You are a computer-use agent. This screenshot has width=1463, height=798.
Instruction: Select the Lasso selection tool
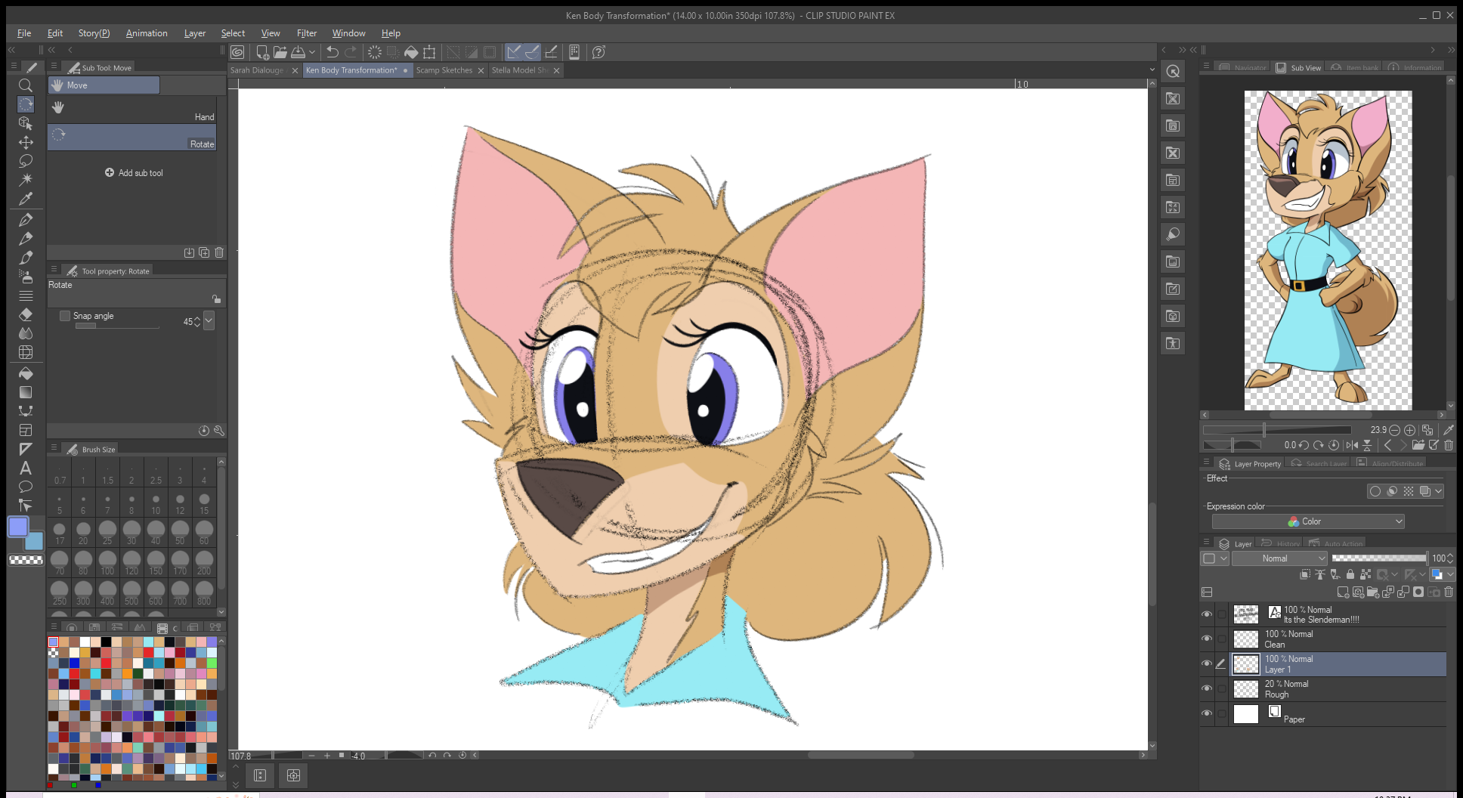25,161
